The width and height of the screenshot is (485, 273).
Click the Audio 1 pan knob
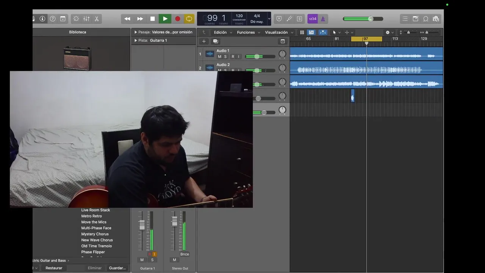pyautogui.click(x=282, y=54)
